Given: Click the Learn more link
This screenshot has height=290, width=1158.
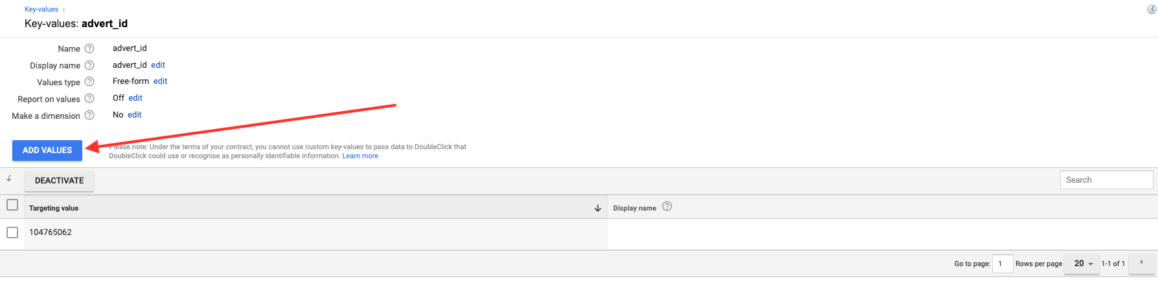Looking at the screenshot, I should [360, 156].
